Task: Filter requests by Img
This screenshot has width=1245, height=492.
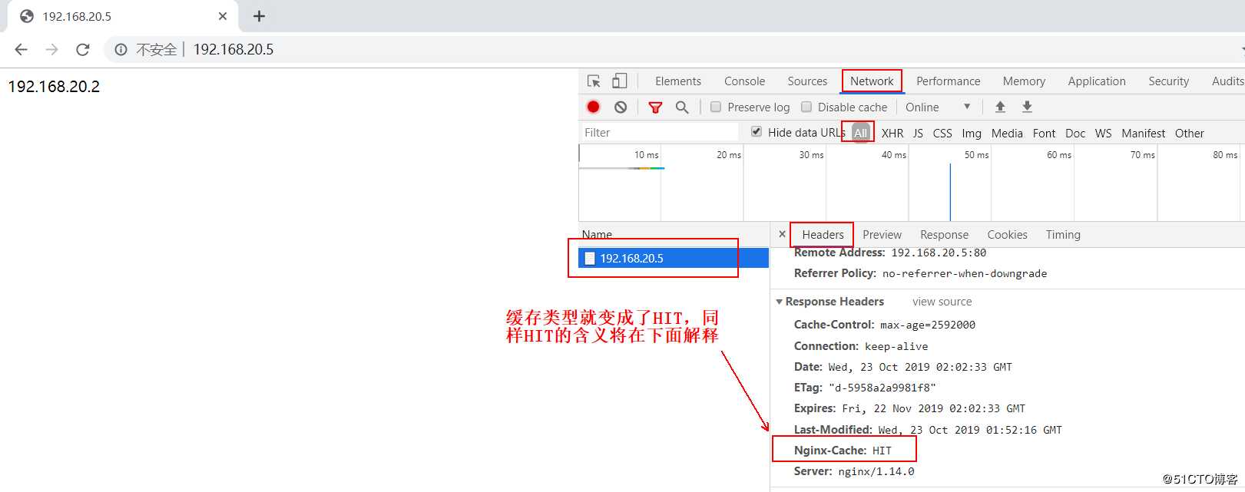Action: (x=972, y=133)
